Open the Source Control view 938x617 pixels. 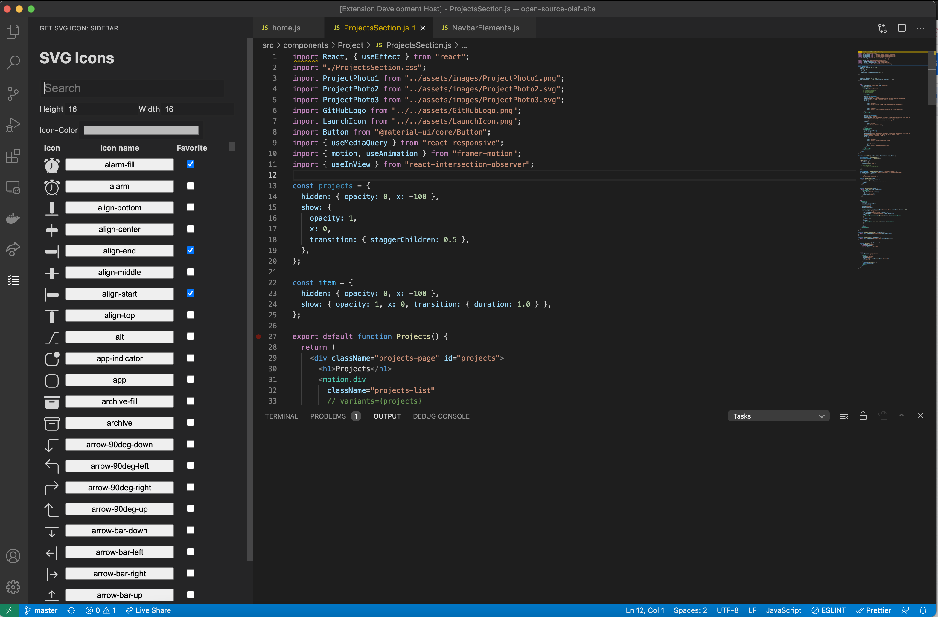[13, 94]
